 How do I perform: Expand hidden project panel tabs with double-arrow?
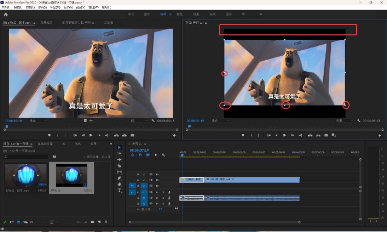tap(110, 144)
